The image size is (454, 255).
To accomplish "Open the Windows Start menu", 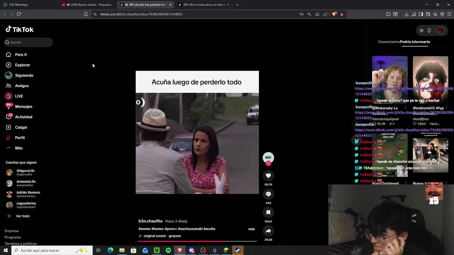I will [x=5, y=250].
